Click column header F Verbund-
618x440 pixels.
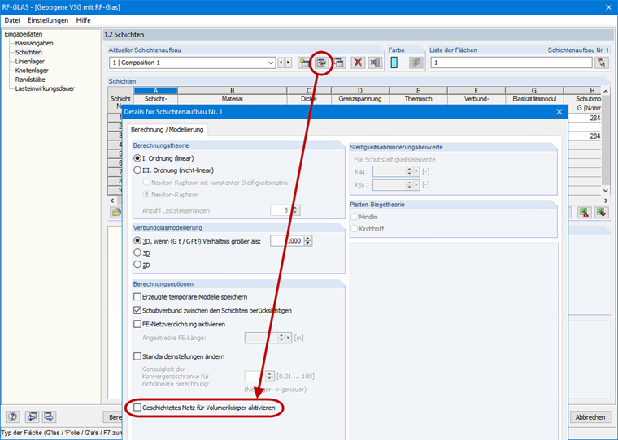[477, 95]
